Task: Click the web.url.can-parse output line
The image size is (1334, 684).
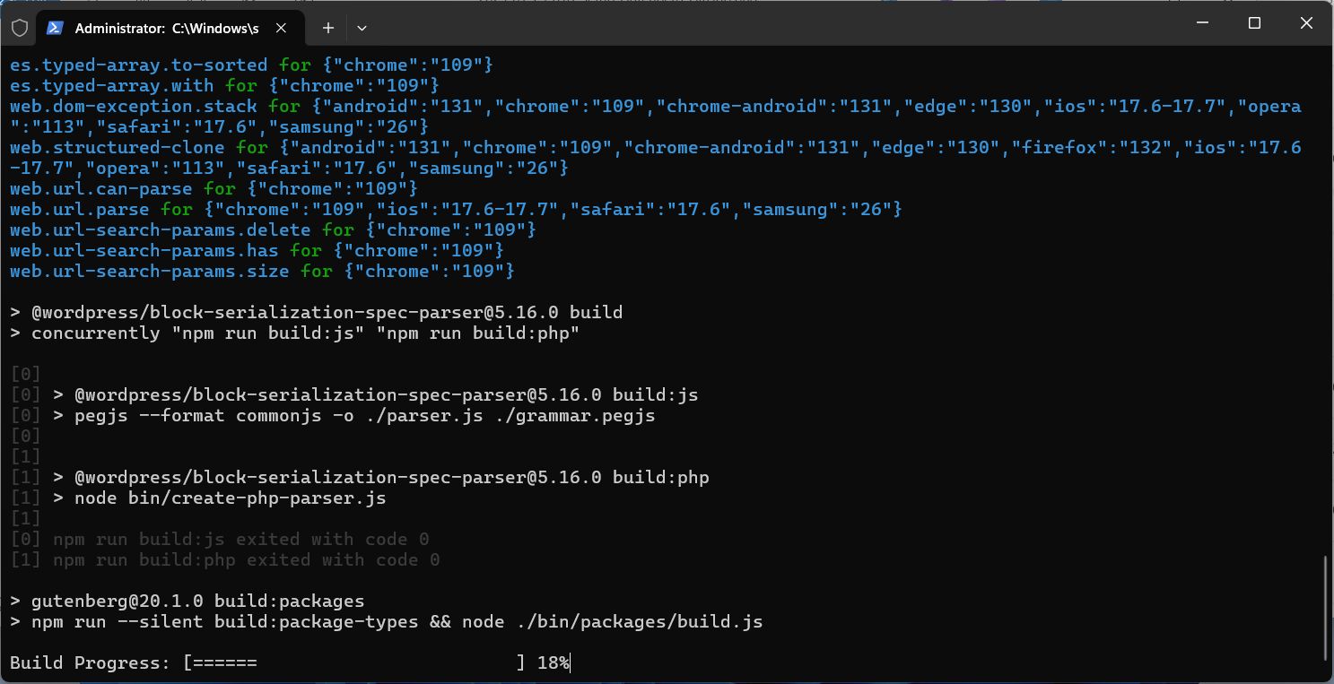Action: [214, 189]
